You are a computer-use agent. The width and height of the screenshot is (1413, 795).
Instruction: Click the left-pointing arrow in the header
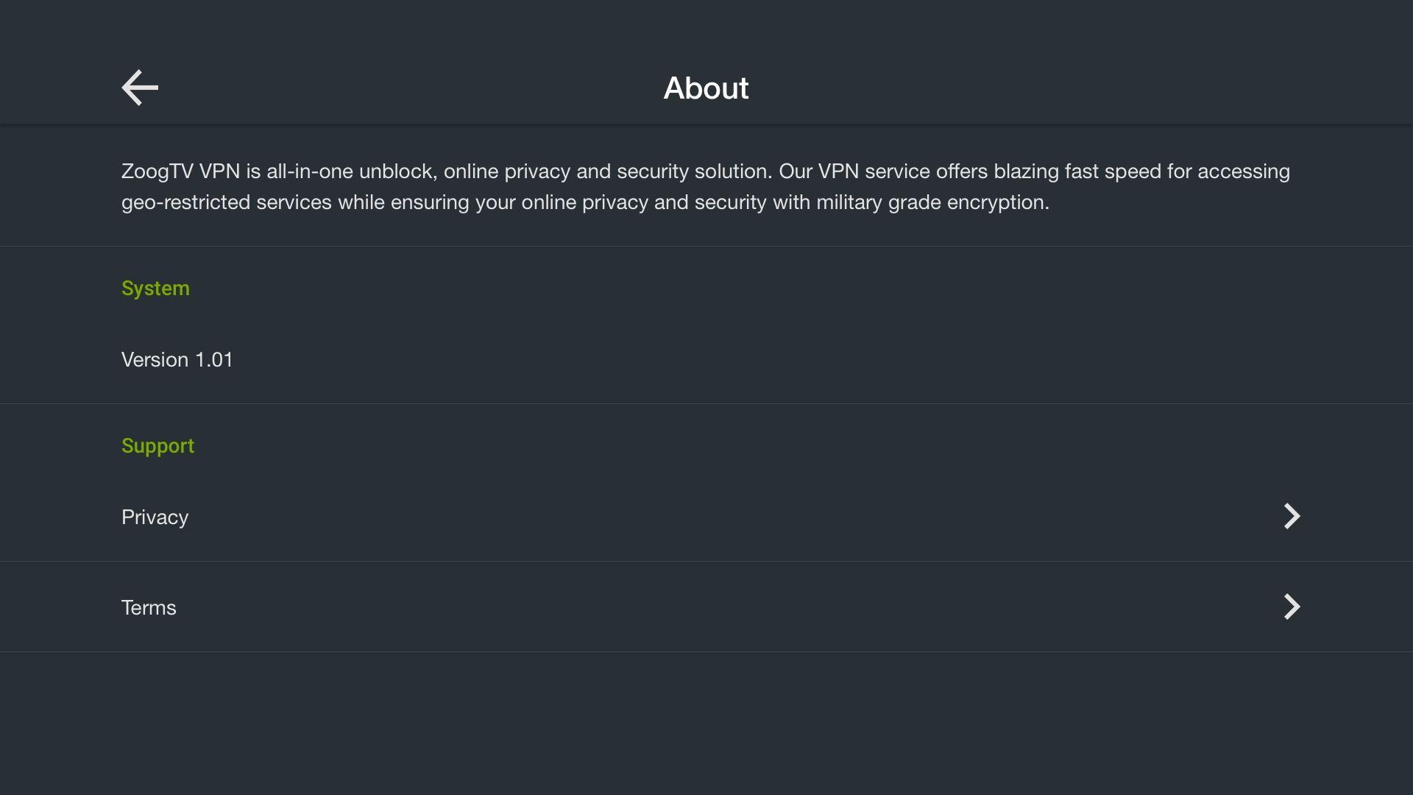(139, 88)
